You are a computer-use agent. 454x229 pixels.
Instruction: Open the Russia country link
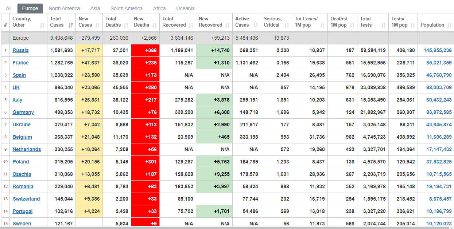point(20,50)
